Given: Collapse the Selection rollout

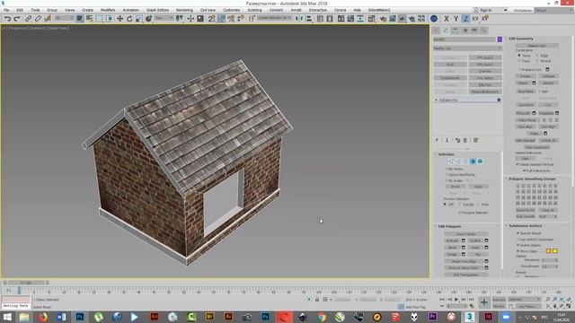Looking at the screenshot, I should pyautogui.click(x=446, y=154).
